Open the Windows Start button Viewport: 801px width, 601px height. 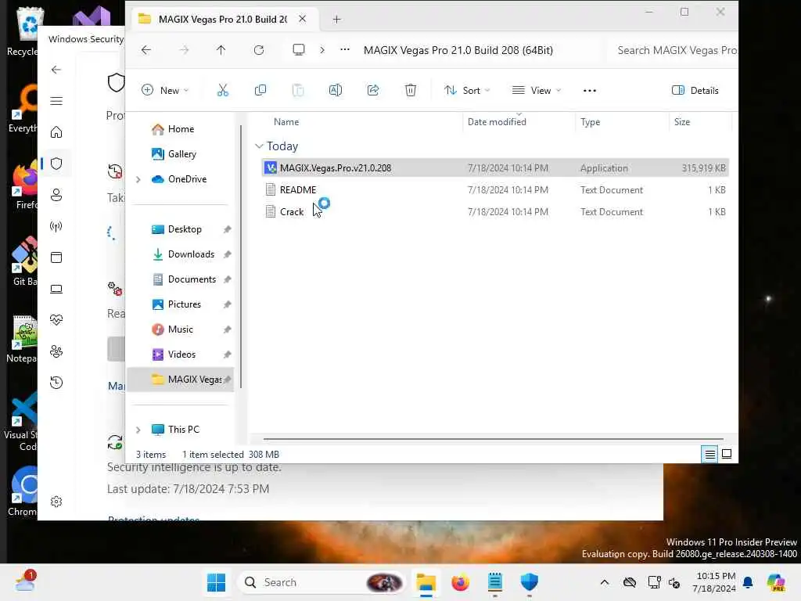[216, 582]
